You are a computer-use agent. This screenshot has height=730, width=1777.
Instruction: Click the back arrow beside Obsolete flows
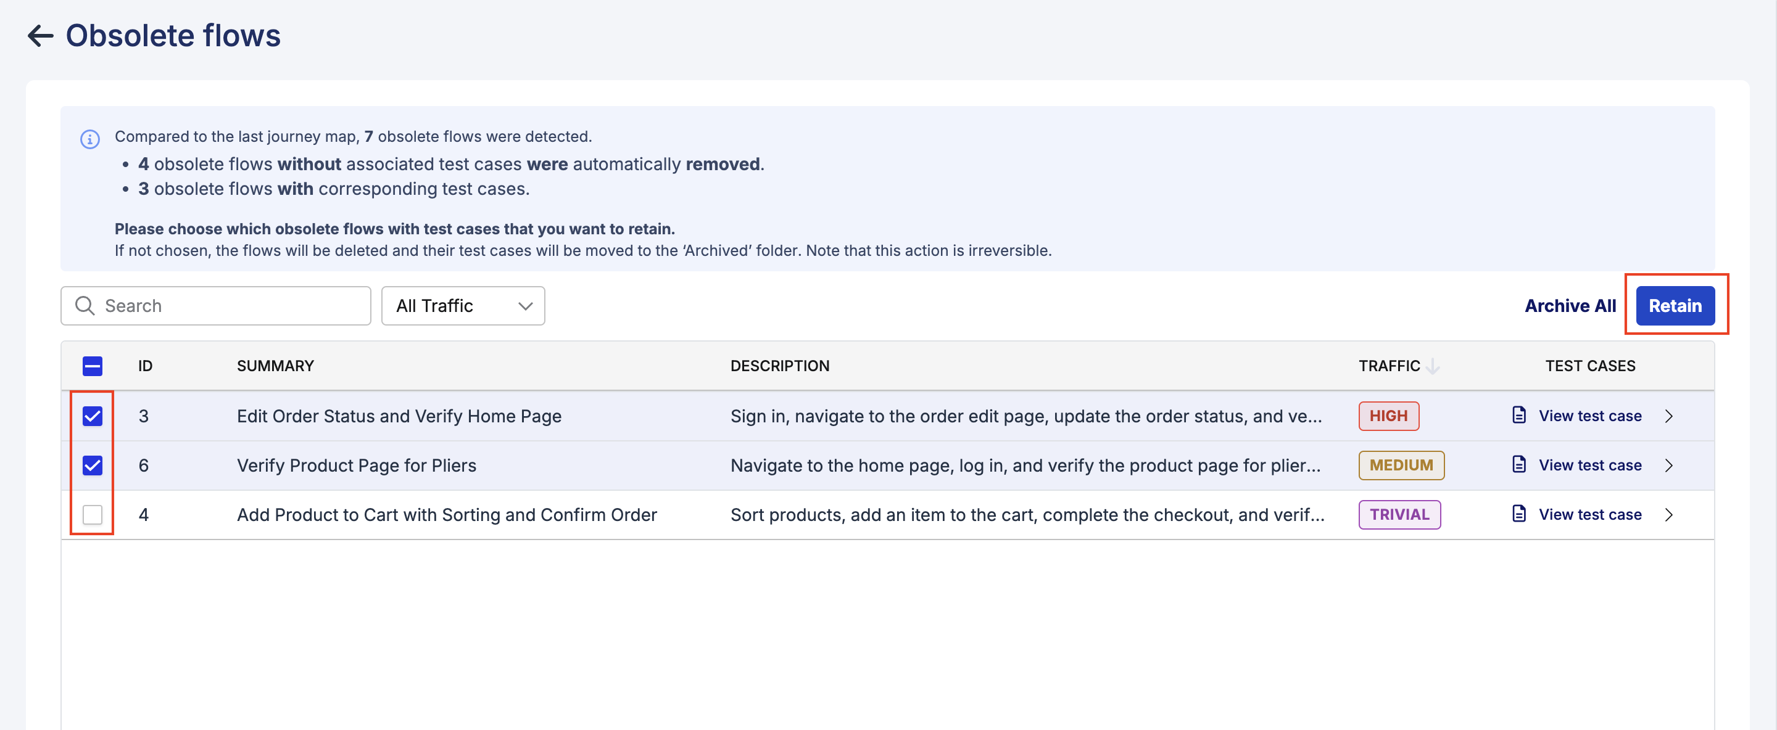coord(40,36)
